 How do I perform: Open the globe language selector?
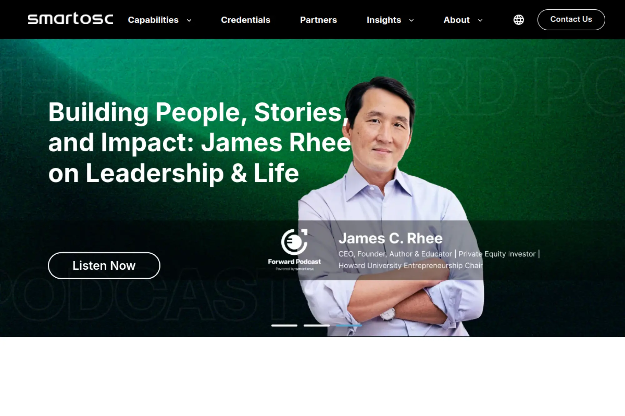518,20
